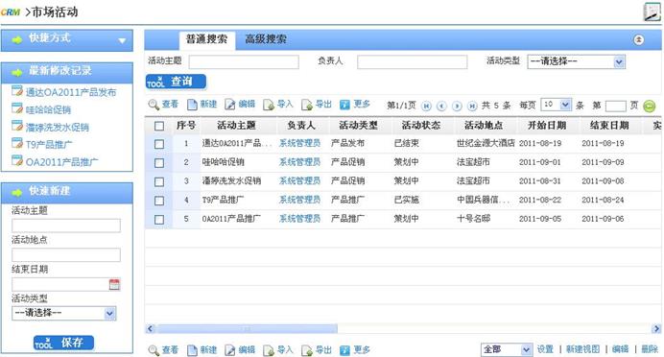Open recent record 潘婷洗发水促销 link
This screenshot has width=664, height=357.
pyautogui.click(x=58, y=127)
